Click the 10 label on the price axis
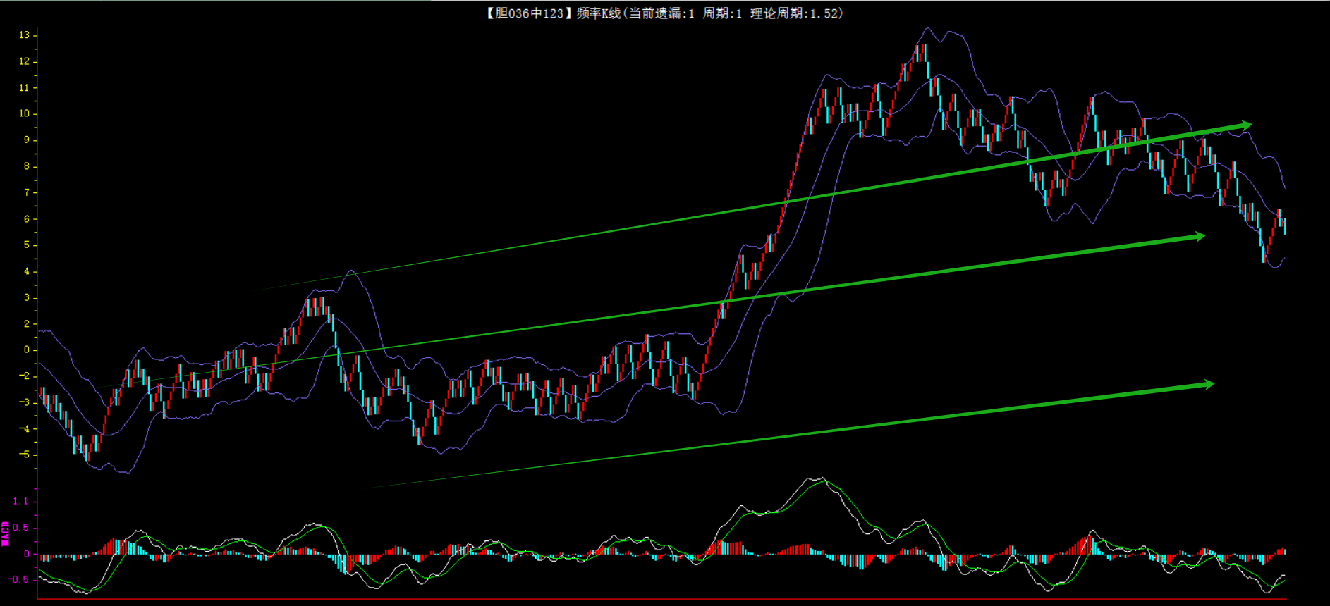The width and height of the screenshot is (1330, 606). tap(25, 113)
